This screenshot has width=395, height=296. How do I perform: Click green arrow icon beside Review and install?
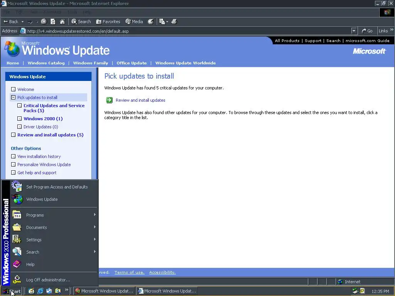pyautogui.click(x=109, y=100)
